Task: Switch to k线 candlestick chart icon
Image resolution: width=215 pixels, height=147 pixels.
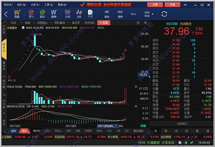Action: [79, 14]
